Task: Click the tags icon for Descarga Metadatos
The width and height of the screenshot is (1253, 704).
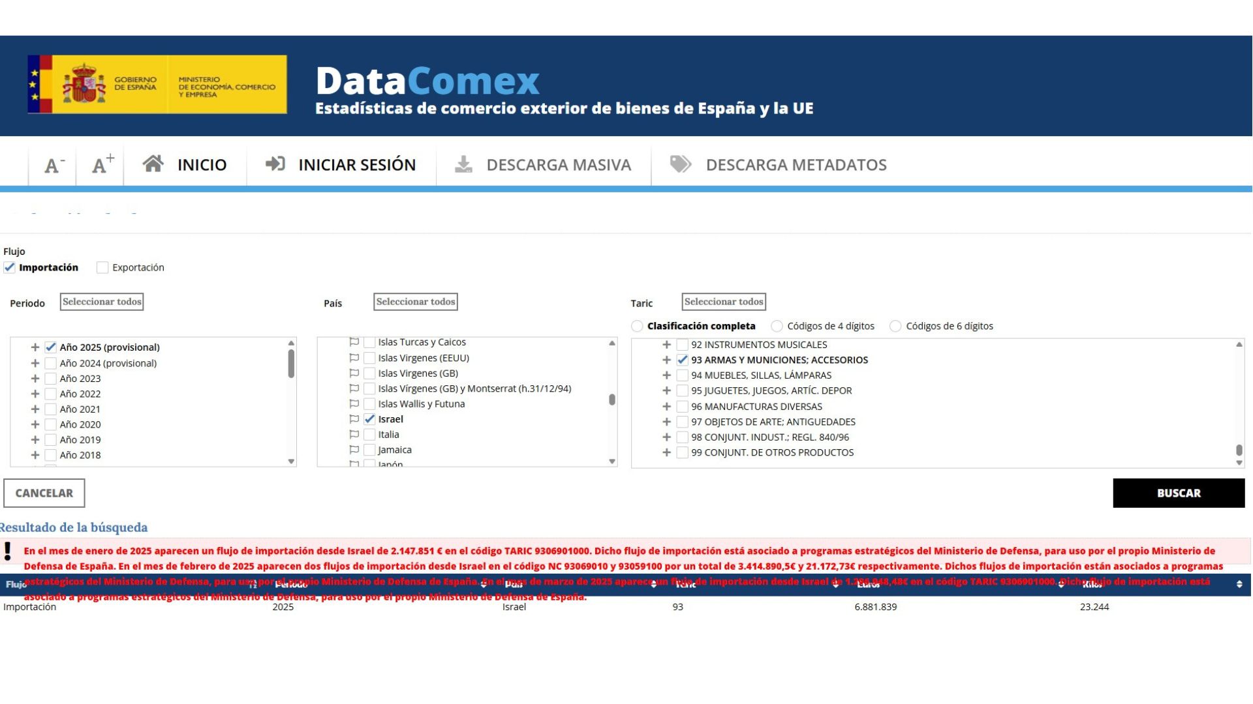Action: point(681,164)
